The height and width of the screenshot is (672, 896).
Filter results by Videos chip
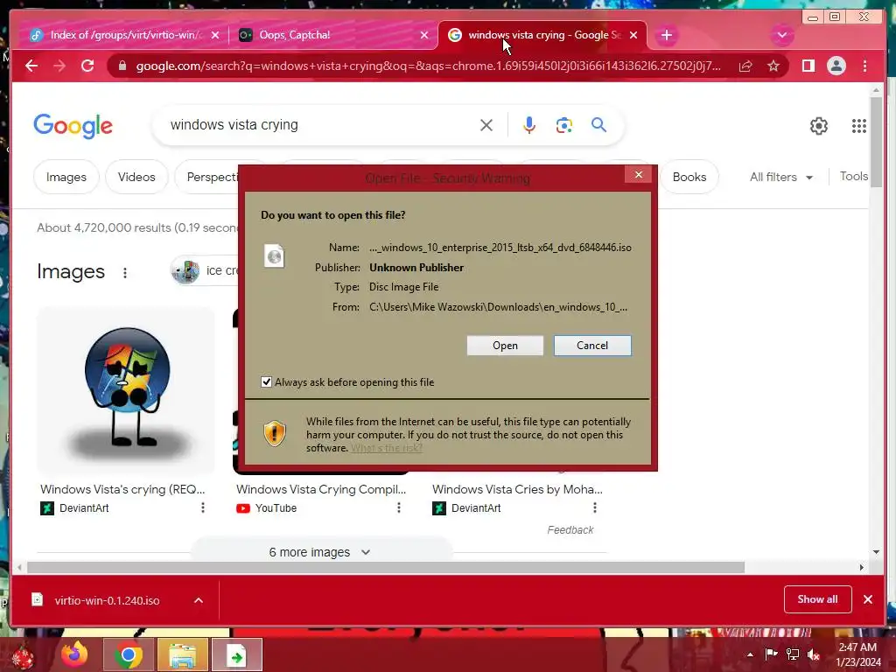coord(136,177)
